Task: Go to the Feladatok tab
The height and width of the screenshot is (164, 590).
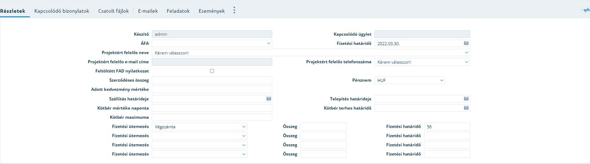Action: pos(178,11)
